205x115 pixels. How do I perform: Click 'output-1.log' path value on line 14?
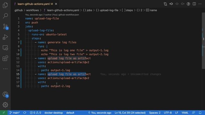tap(60, 70)
